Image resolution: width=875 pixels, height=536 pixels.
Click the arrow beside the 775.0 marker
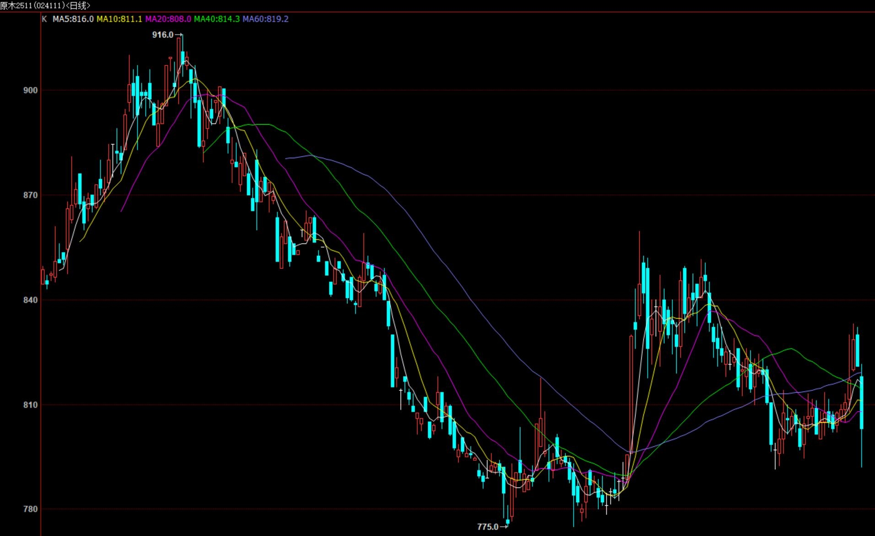coord(503,527)
